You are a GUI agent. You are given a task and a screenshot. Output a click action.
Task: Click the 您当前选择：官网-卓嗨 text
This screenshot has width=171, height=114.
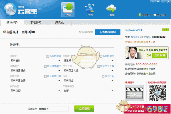click(x=19, y=32)
